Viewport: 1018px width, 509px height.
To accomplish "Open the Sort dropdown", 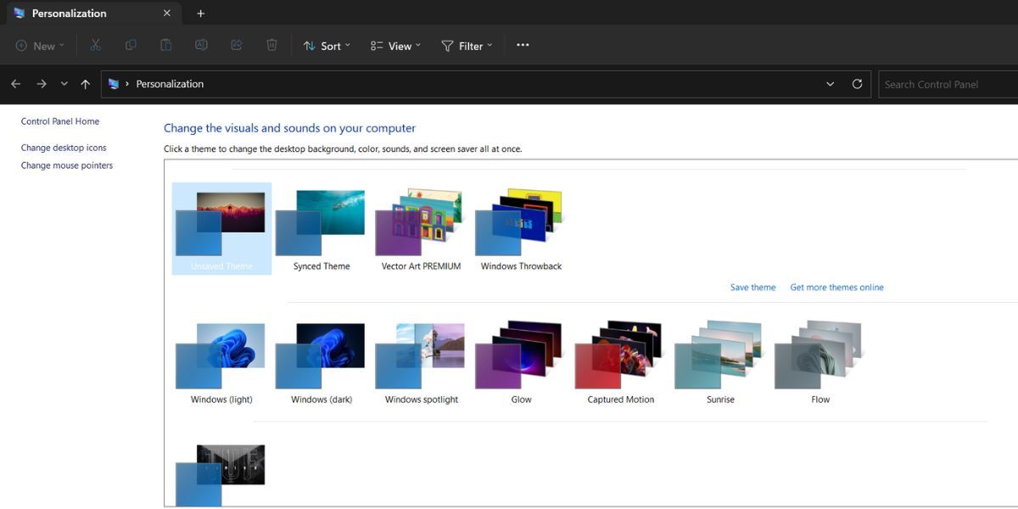I will pyautogui.click(x=327, y=46).
